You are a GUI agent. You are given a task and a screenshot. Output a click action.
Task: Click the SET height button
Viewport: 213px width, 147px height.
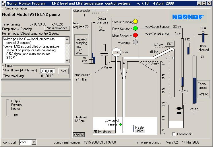(170, 44)
